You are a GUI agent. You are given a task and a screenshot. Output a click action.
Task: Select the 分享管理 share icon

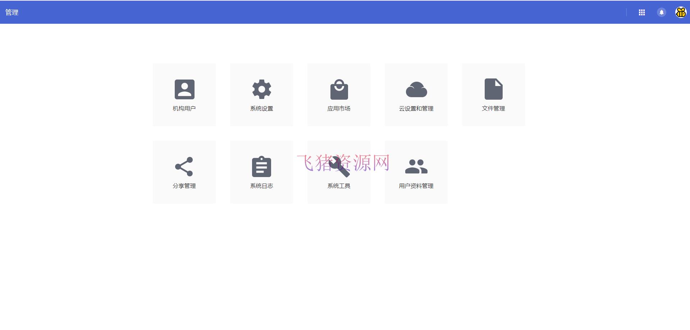pos(184,167)
